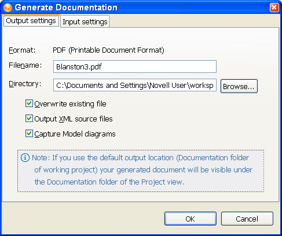Click the Directory: label
This screenshot has height=236, width=282.
(25, 84)
